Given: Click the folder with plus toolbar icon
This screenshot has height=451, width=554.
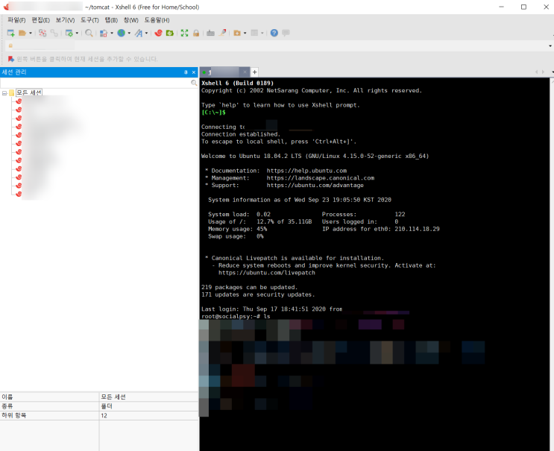Looking at the screenshot, I should 237,33.
